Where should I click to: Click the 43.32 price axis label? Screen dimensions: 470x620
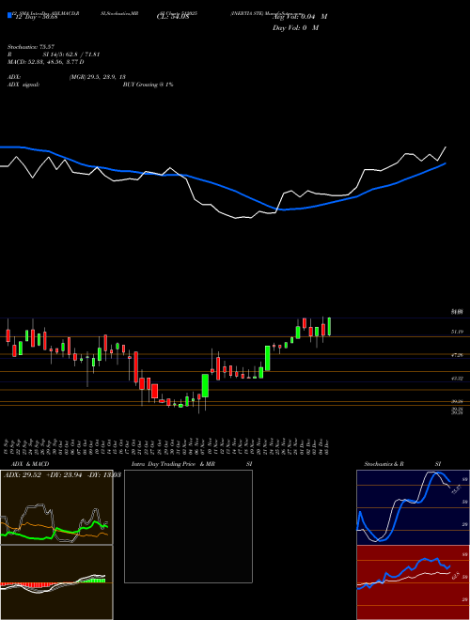tap(457, 378)
